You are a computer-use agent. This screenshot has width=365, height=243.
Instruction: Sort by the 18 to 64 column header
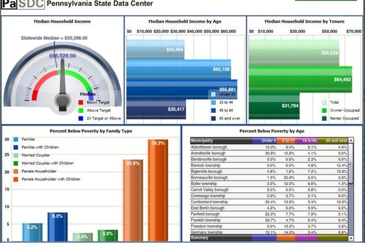306,140
